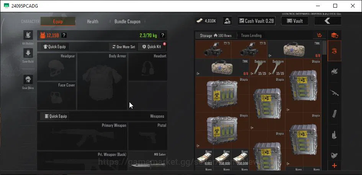Click the CHARACTER label
This screenshot has height=175, width=362.
(x=31, y=21)
